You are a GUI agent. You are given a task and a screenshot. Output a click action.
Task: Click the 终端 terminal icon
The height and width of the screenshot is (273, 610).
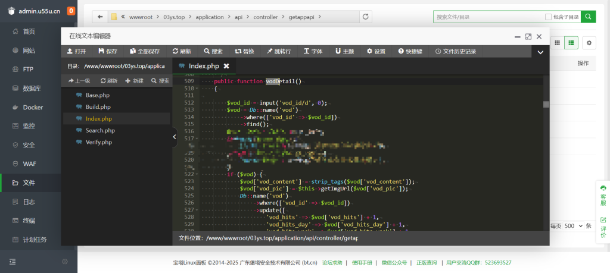[15, 221]
